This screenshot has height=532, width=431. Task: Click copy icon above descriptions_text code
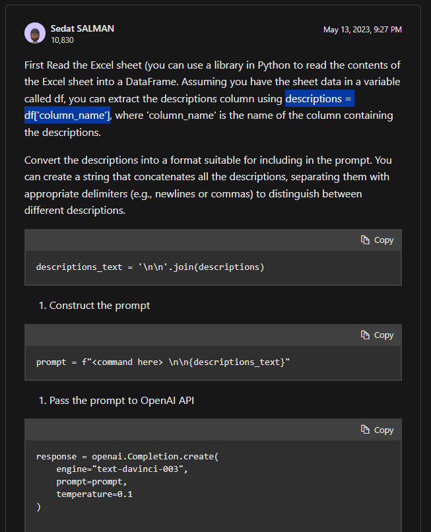click(365, 240)
